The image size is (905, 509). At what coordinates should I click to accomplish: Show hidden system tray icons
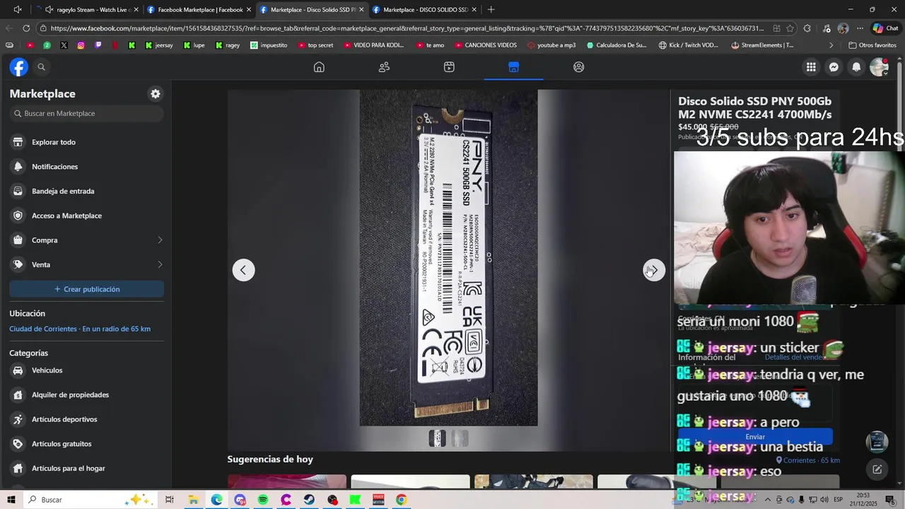[x=767, y=500]
